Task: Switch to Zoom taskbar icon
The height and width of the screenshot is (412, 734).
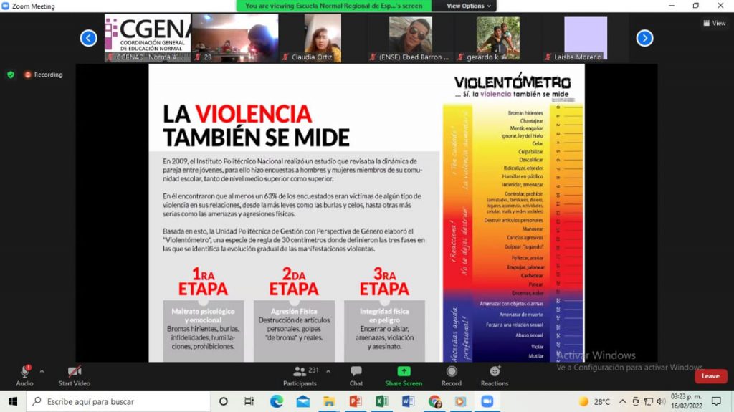Action: (x=487, y=401)
